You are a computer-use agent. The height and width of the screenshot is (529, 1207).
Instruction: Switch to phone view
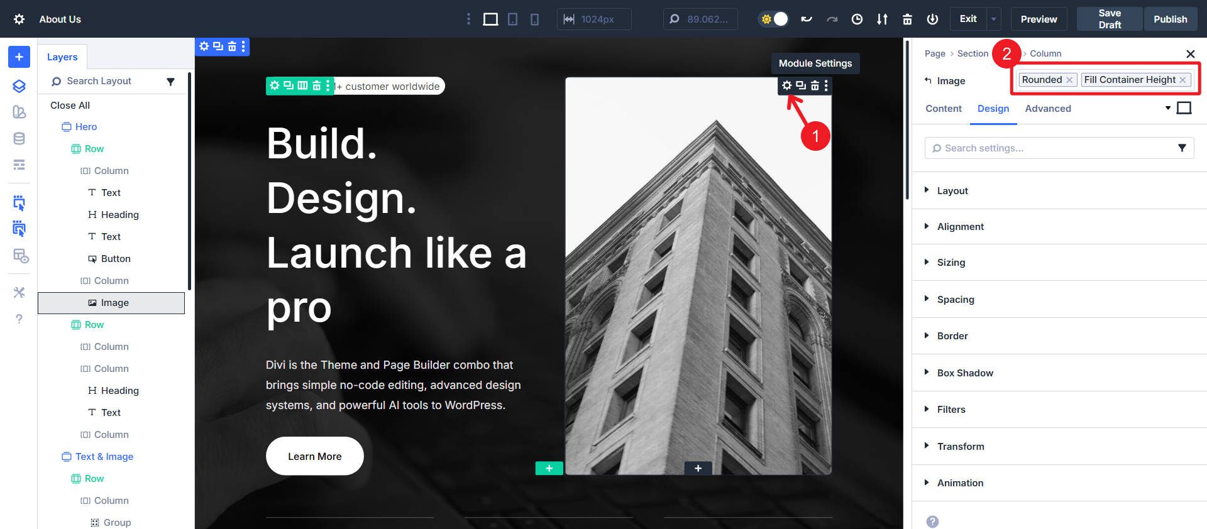tap(534, 19)
